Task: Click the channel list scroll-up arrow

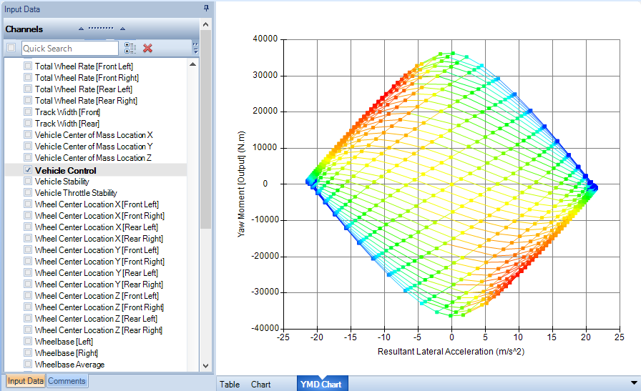Action: (x=193, y=64)
